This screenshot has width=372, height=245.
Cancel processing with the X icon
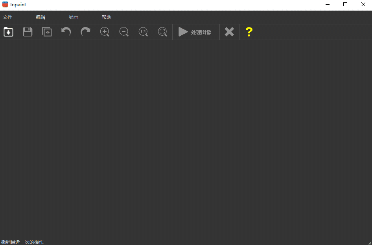229,32
